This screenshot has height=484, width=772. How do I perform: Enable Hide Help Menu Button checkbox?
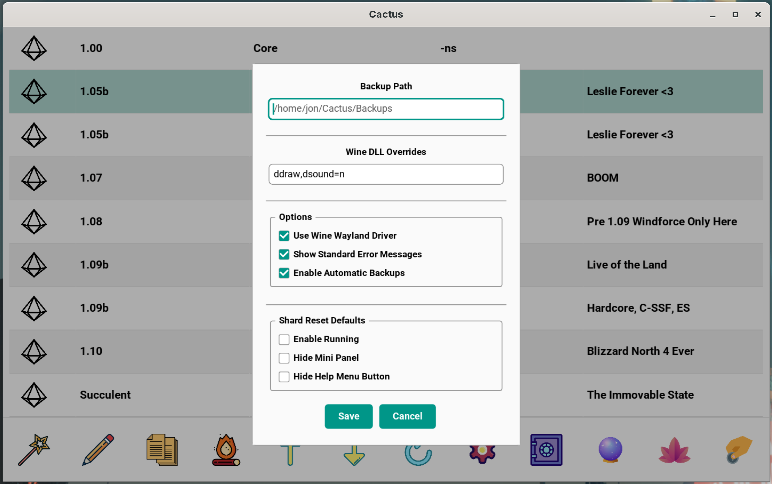pyautogui.click(x=284, y=377)
